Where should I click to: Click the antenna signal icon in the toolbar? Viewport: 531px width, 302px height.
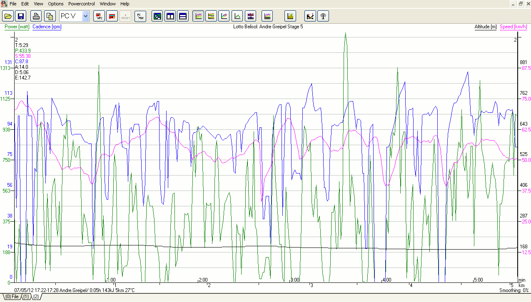point(323,16)
